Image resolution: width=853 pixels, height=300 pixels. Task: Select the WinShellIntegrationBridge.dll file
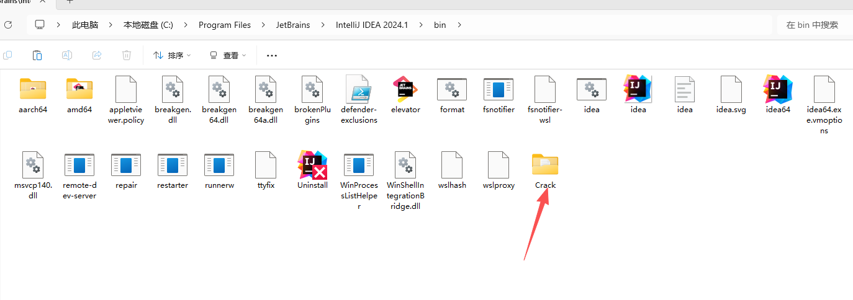(x=405, y=181)
